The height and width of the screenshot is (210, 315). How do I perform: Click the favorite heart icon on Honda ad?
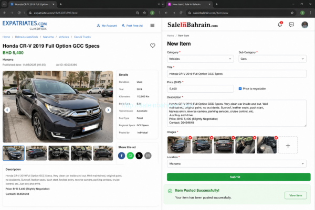click(153, 46)
